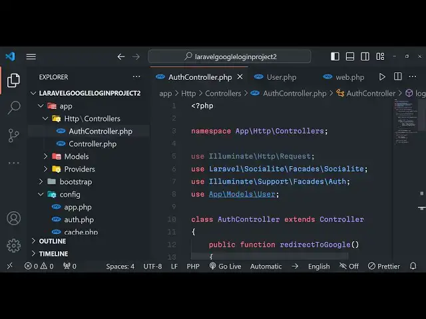Go forward with the right arrow
Screen dimensions: 426x319
136,56
